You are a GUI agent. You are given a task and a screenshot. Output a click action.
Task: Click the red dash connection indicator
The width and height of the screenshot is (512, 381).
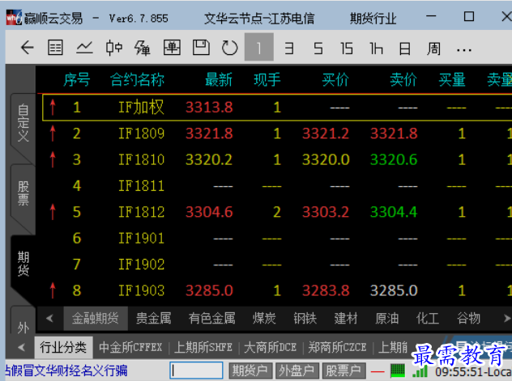click(378, 371)
